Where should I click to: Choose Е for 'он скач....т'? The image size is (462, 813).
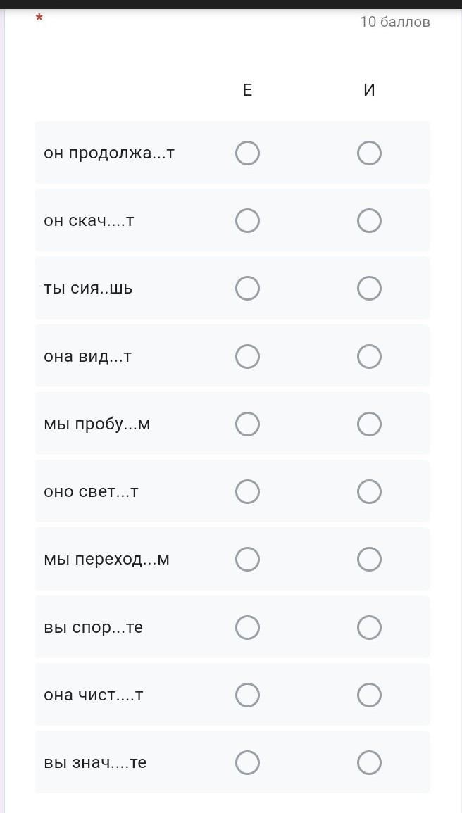coord(247,220)
